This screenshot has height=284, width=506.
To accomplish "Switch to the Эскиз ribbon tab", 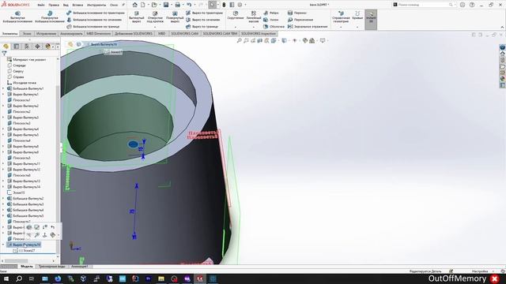I will 27,33.
